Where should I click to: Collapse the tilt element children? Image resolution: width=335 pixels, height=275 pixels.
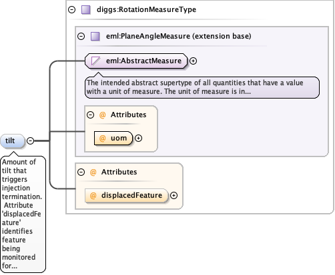click(30, 140)
